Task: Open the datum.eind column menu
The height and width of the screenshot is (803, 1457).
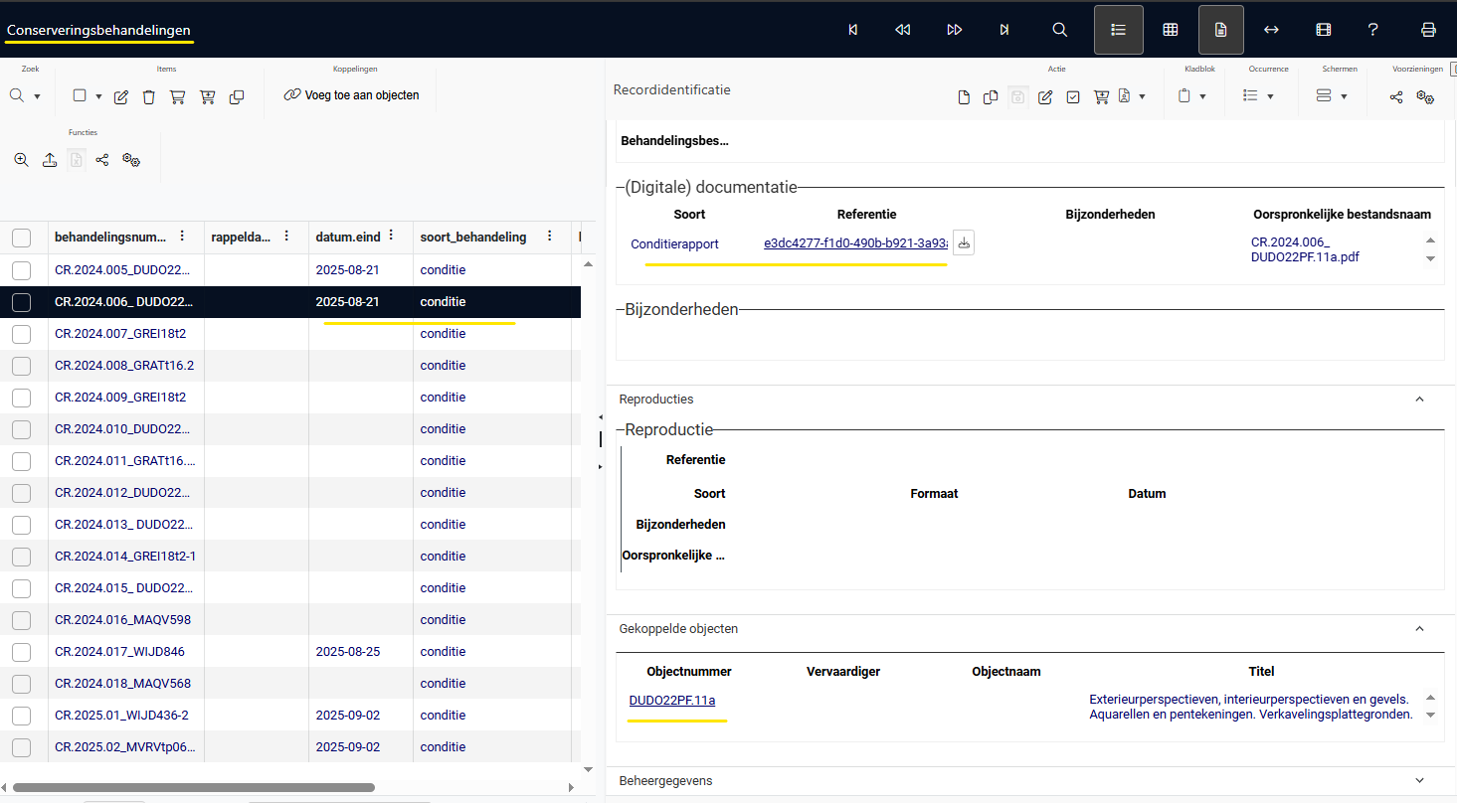Action: point(391,237)
